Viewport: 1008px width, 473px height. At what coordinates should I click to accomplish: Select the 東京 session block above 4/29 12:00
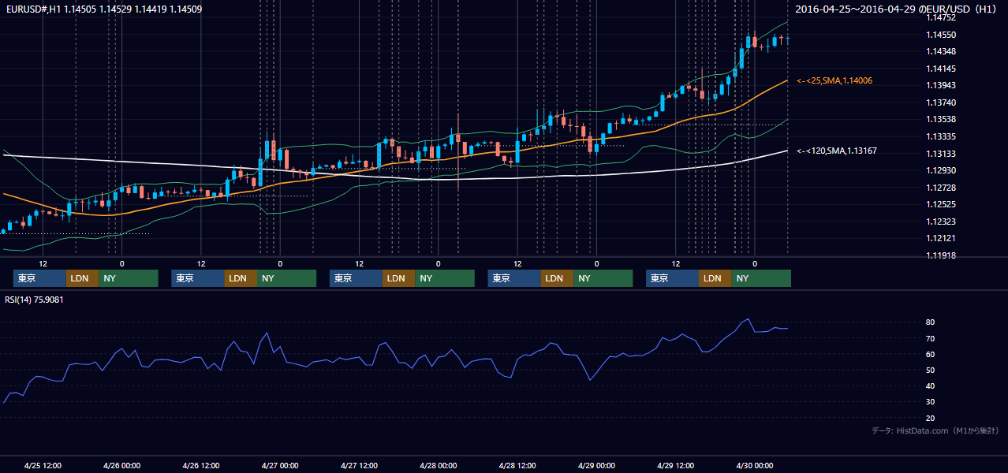tap(672, 278)
